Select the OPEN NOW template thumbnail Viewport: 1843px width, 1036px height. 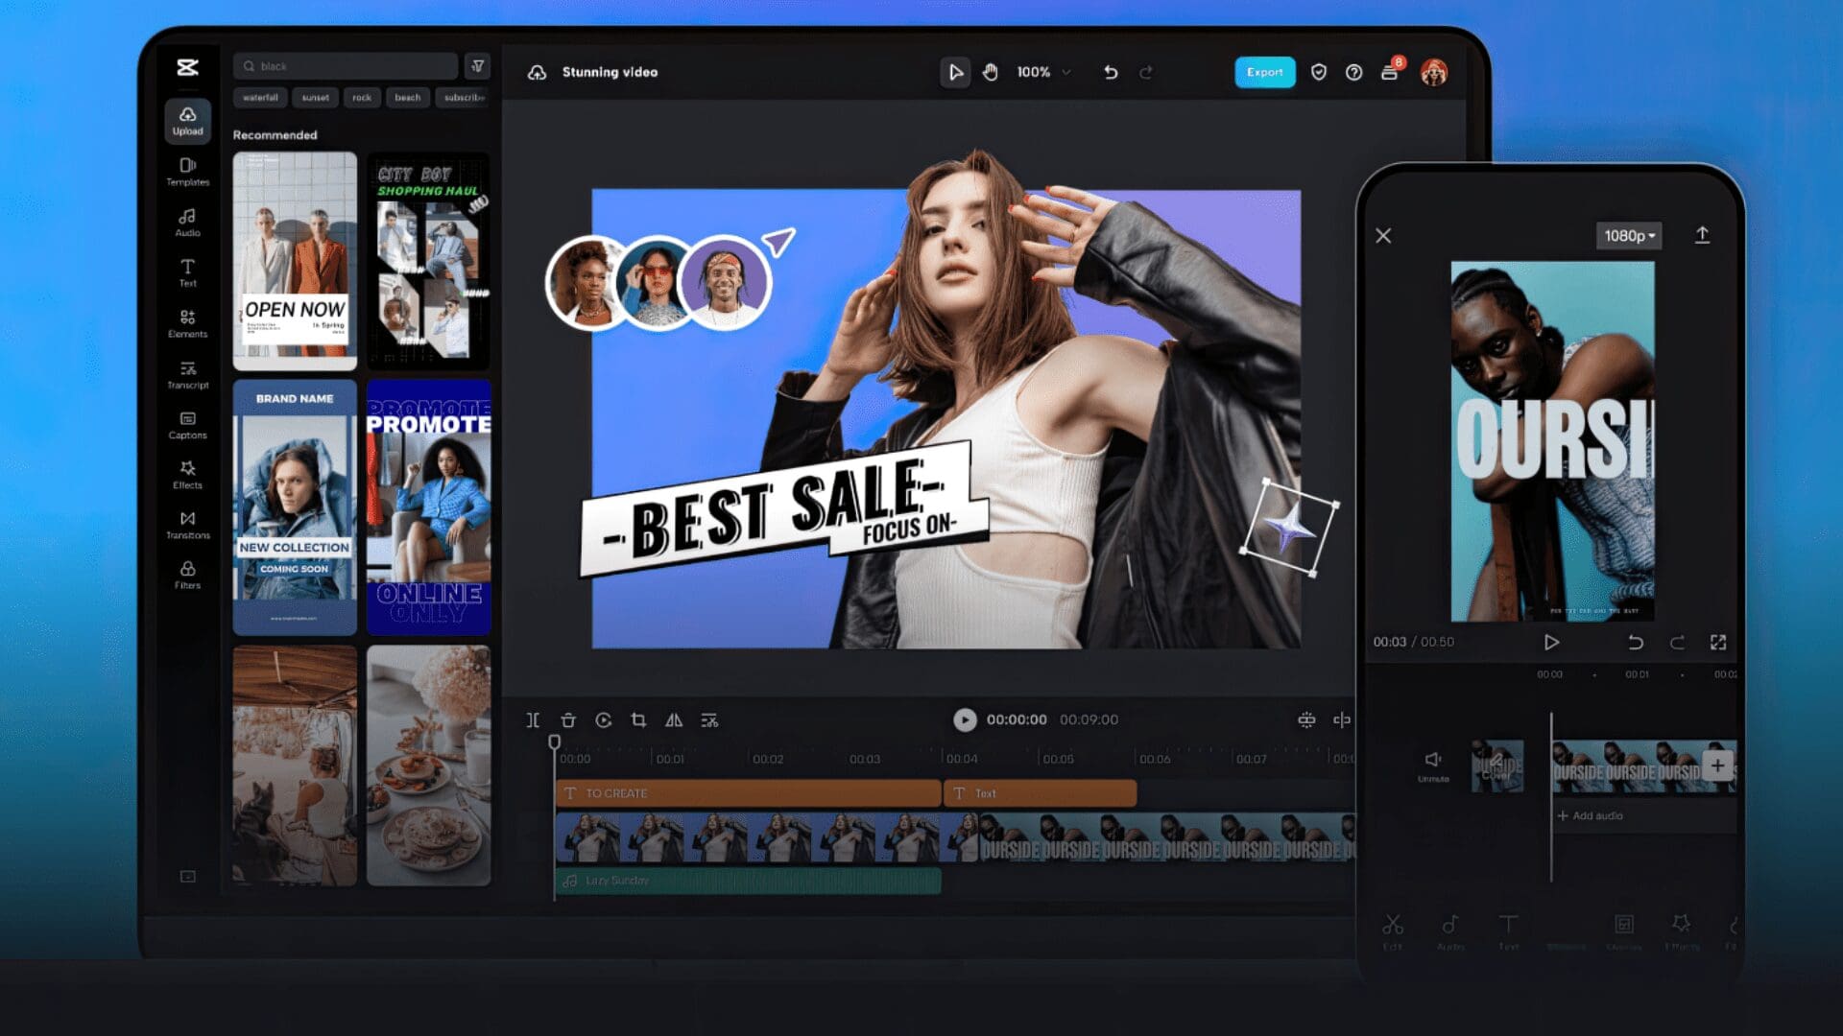pos(295,261)
